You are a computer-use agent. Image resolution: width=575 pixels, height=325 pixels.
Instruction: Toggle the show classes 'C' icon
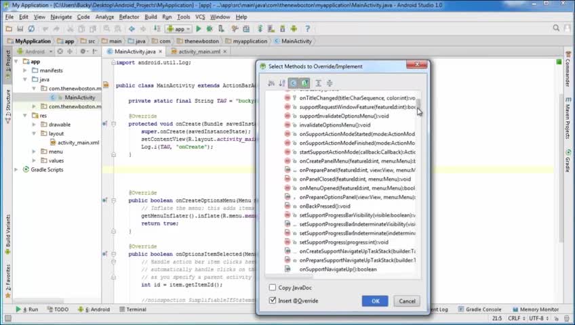click(293, 83)
